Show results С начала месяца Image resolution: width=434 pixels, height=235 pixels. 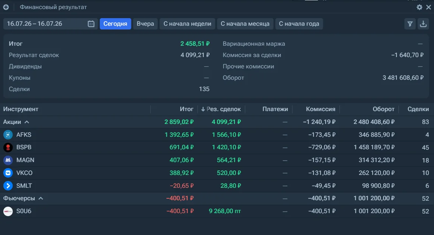[245, 24]
